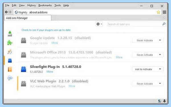Click More link for Microsoft Office 2013
171x107 pixels.
[119, 57]
